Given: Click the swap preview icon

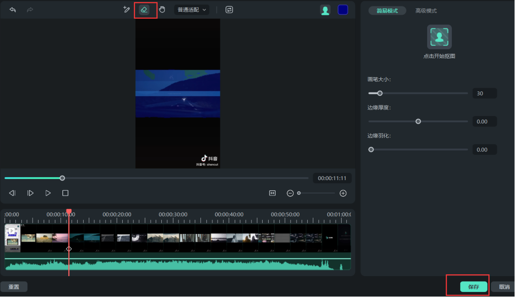Looking at the screenshot, I should click(x=229, y=10).
